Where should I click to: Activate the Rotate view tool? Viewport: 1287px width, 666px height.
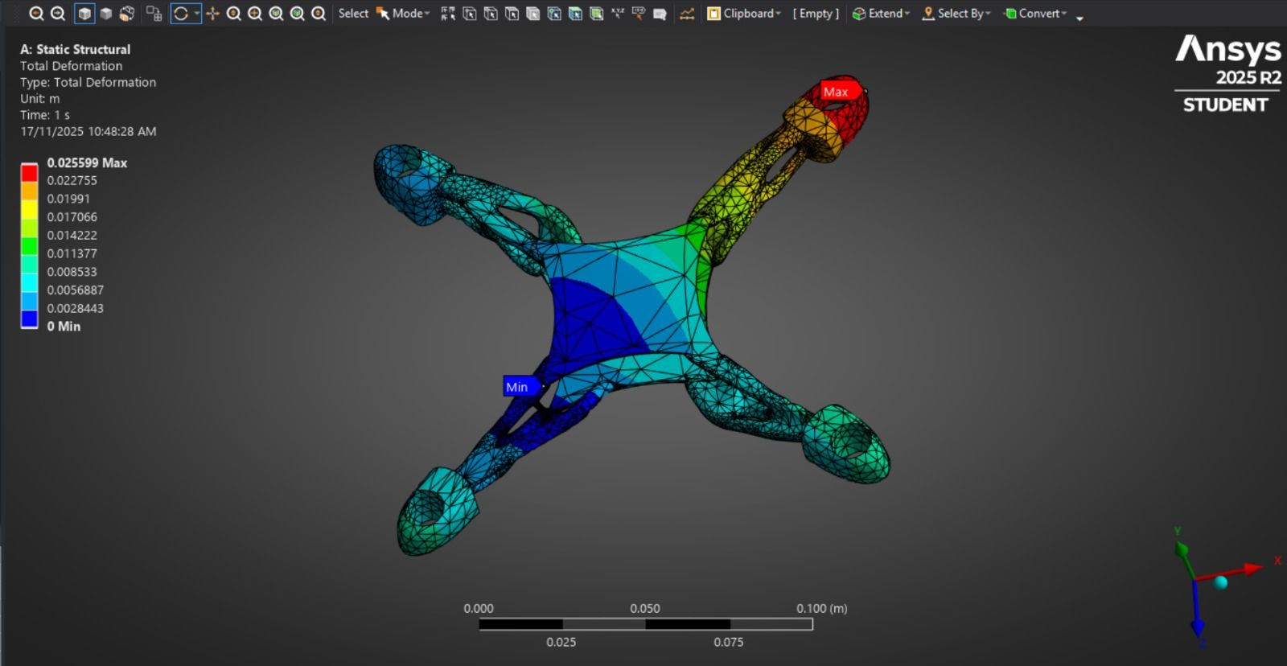coord(181,14)
